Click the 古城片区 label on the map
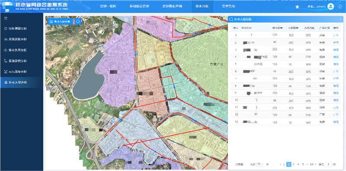The width and height of the screenshot is (346, 171). (x=217, y=64)
